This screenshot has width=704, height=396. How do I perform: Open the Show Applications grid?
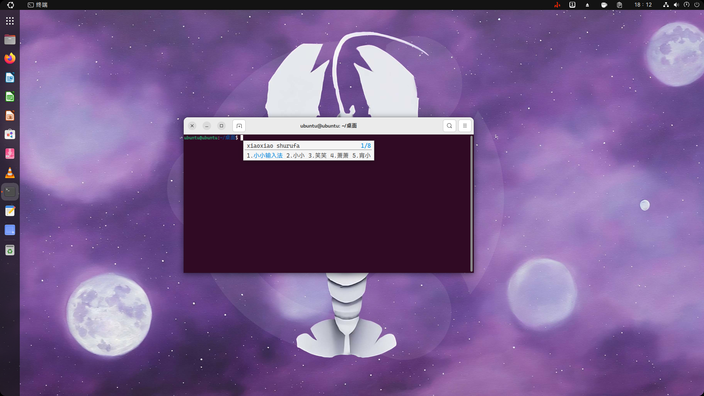(10, 21)
